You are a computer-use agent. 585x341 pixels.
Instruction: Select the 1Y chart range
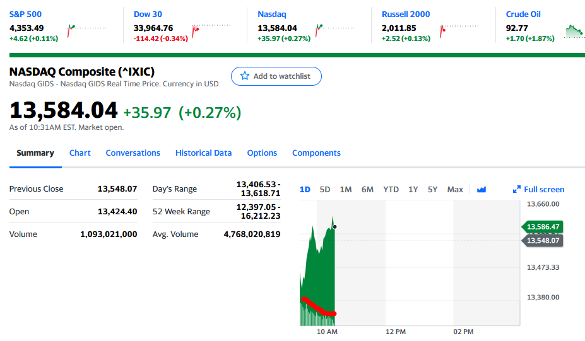click(x=413, y=189)
